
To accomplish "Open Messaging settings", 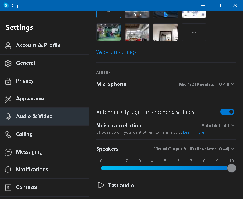I will tap(45, 152).
